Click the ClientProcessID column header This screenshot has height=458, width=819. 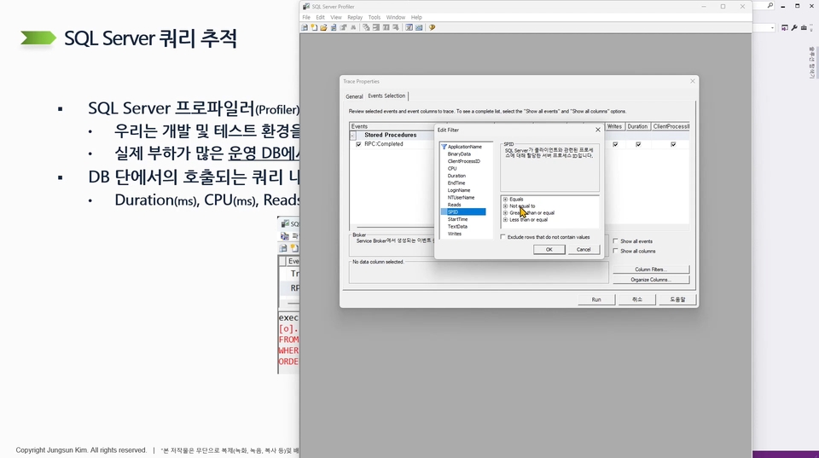pyautogui.click(x=671, y=126)
